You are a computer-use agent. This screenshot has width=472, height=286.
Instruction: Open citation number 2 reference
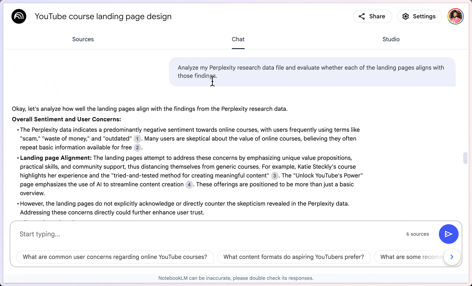click(137, 148)
